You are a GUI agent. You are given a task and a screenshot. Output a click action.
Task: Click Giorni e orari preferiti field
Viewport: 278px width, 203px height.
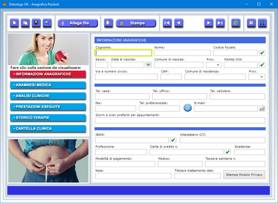180,120
